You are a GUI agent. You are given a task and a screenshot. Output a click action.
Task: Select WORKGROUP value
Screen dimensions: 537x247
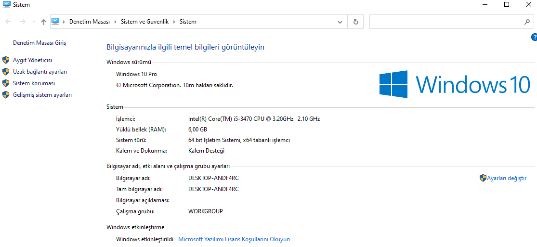206,211
